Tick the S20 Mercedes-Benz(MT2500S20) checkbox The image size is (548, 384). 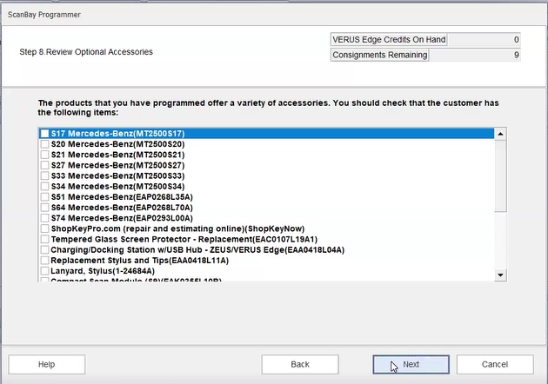pyautogui.click(x=44, y=144)
